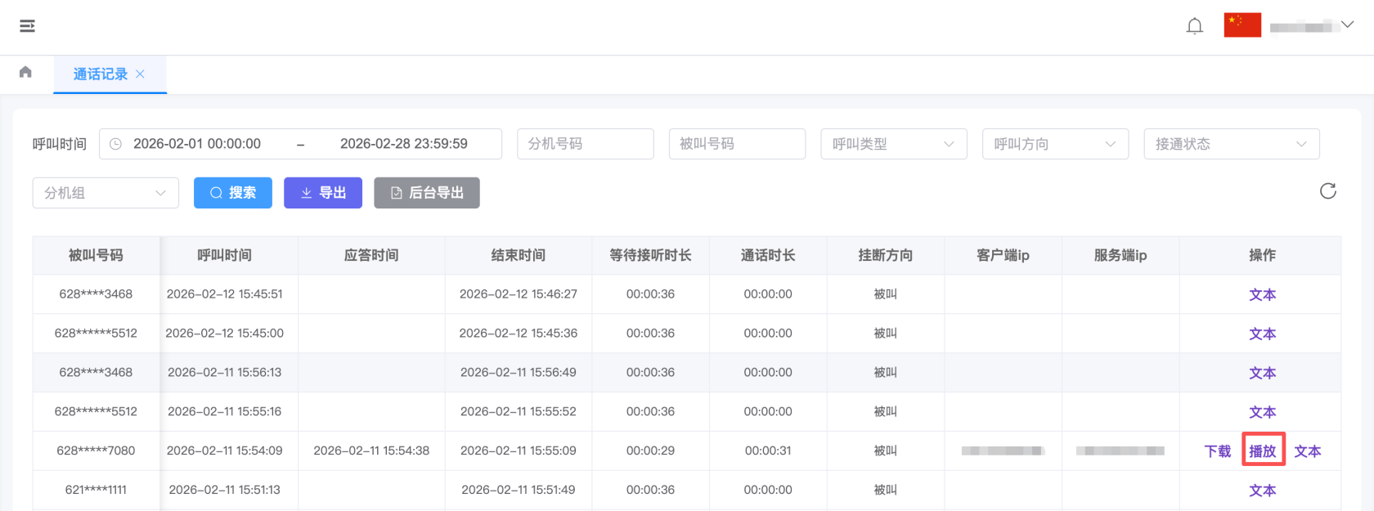This screenshot has width=1374, height=511.
Task: Click the 导出 export button
Action: 322,193
